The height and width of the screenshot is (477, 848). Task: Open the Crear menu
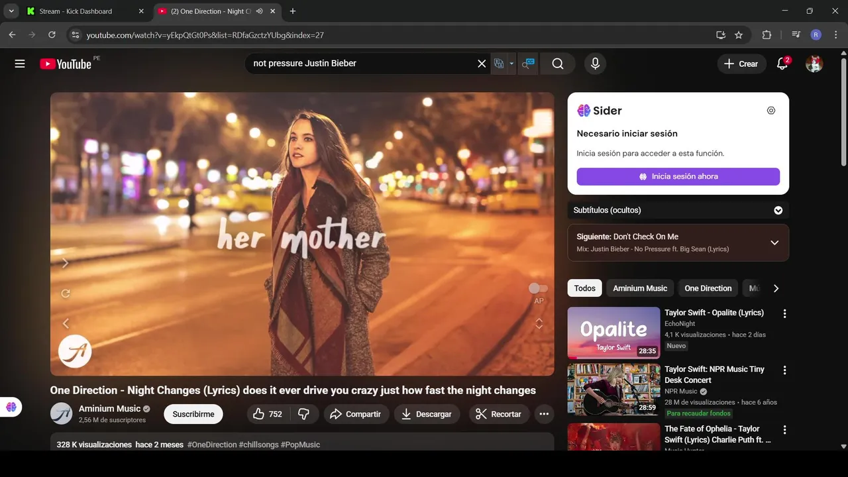741,64
